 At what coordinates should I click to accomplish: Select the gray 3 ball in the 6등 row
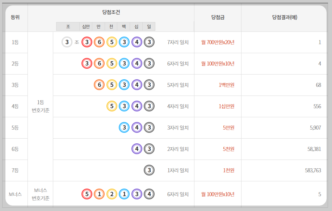(149, 149)
